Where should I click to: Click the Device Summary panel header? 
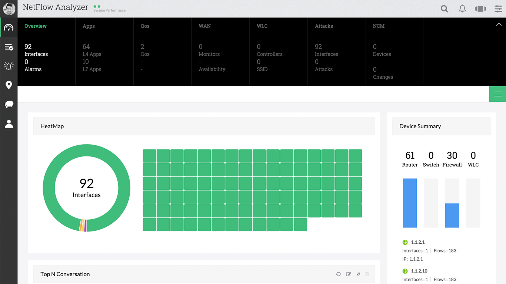[x=442, y=126]
